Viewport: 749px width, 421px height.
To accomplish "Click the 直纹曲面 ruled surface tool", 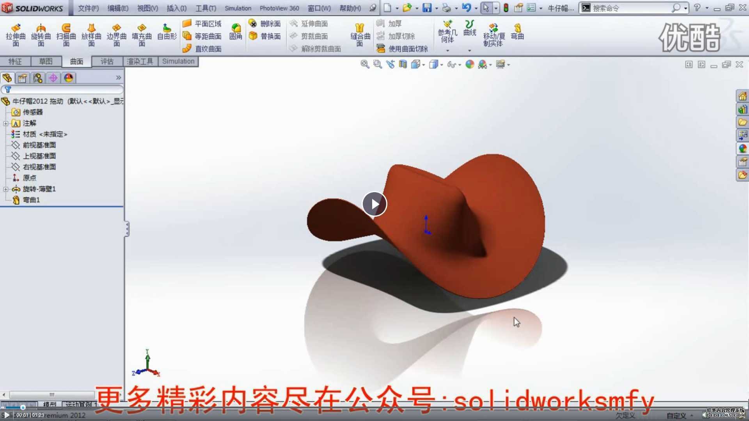I will 202,49.
